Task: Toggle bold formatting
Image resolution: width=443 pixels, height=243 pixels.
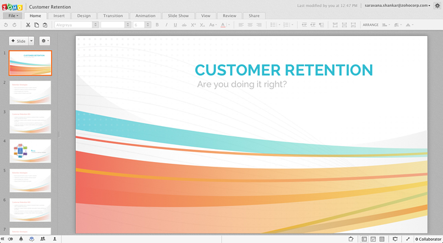Action: click(157, 25)
